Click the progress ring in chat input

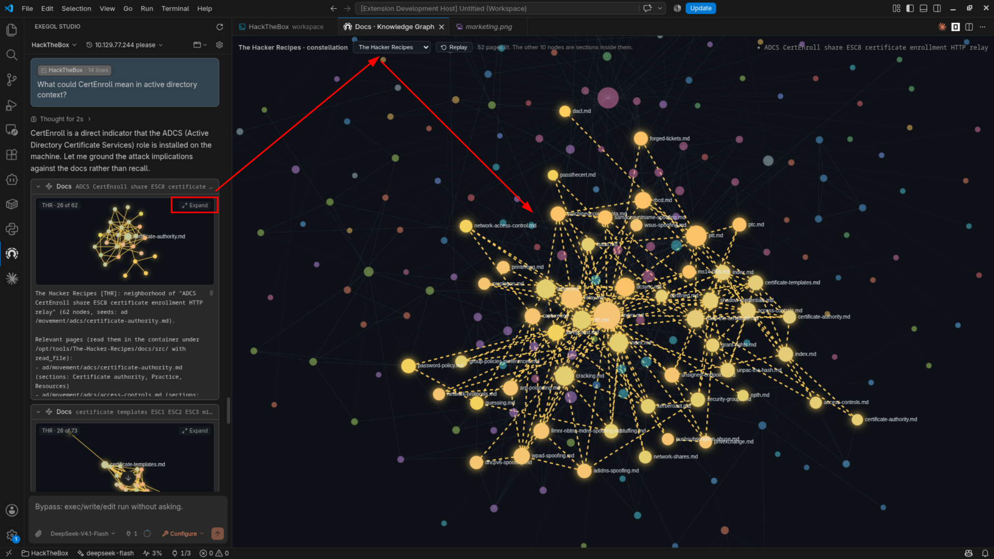tap(147, 534)
